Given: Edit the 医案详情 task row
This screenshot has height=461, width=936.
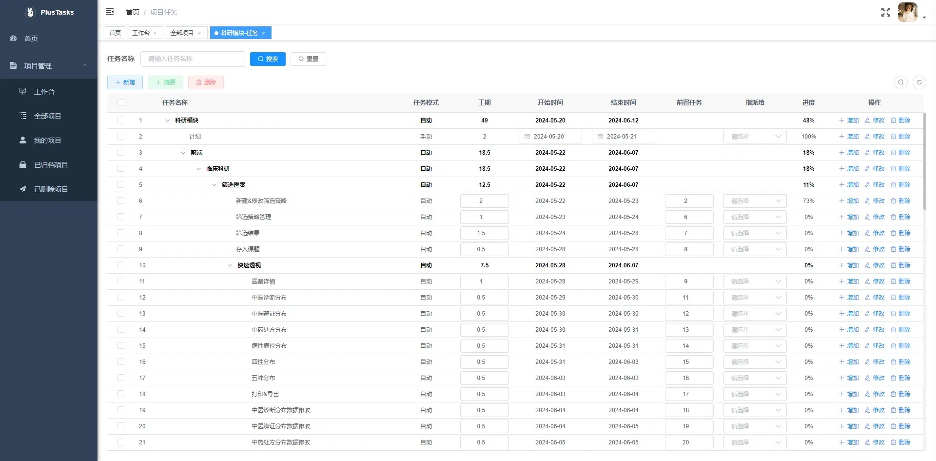Looking at the screenshot, I should click(875, 281).
